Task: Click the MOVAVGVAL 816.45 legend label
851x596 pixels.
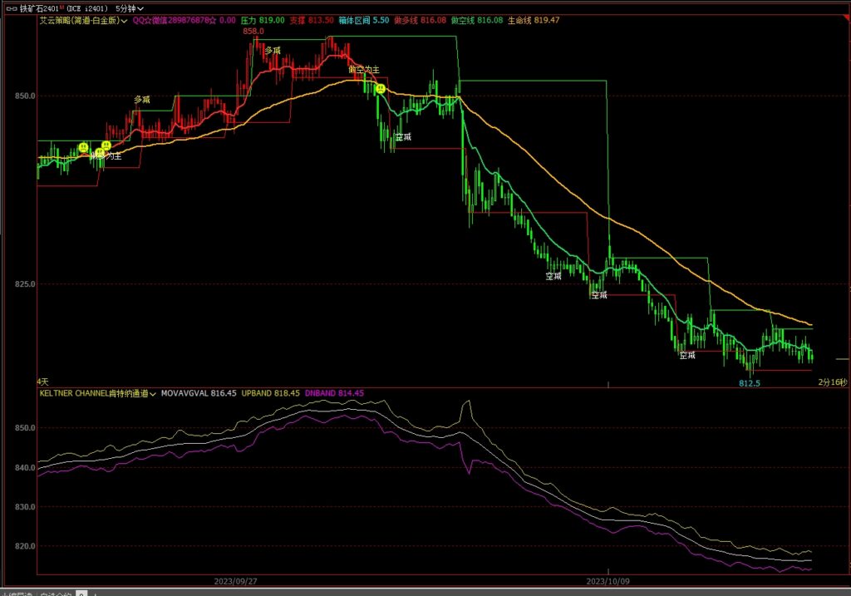Action: [199, 393]
